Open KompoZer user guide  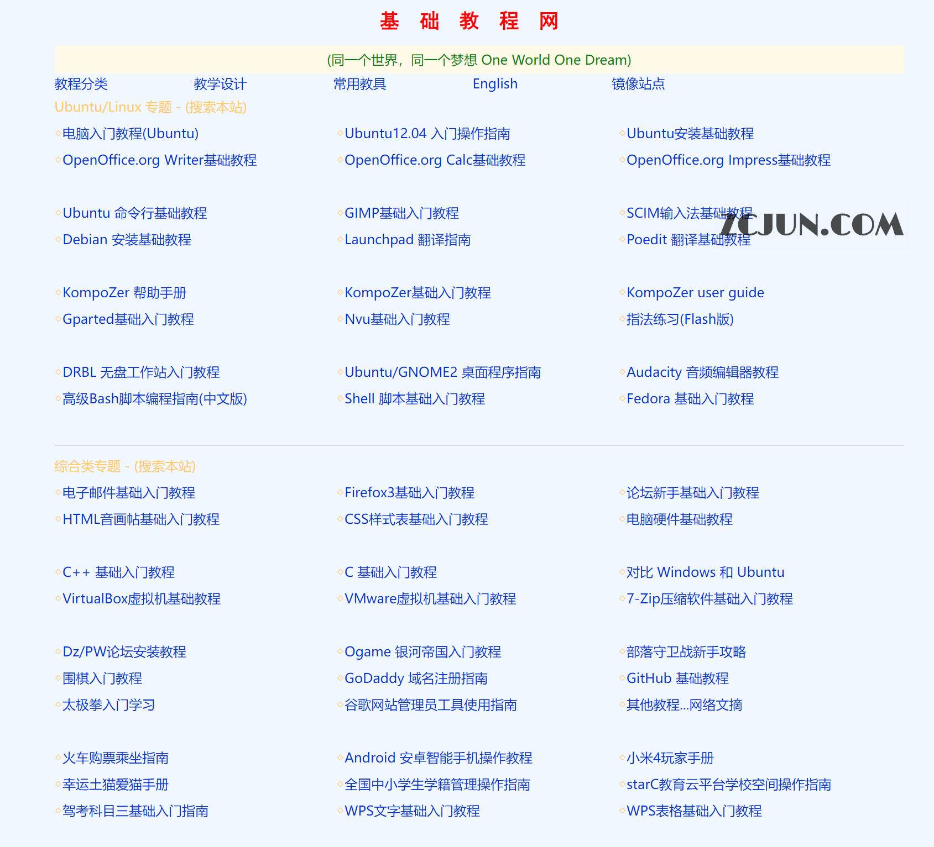tap(695, 292)
